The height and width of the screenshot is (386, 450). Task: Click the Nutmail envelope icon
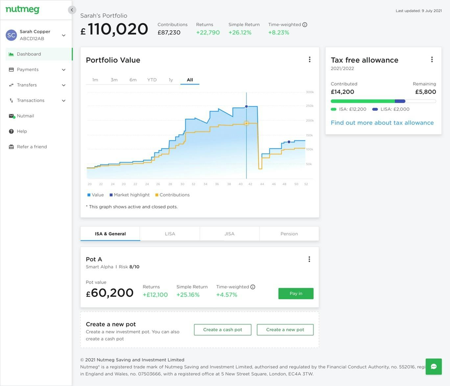coord(12,116)
